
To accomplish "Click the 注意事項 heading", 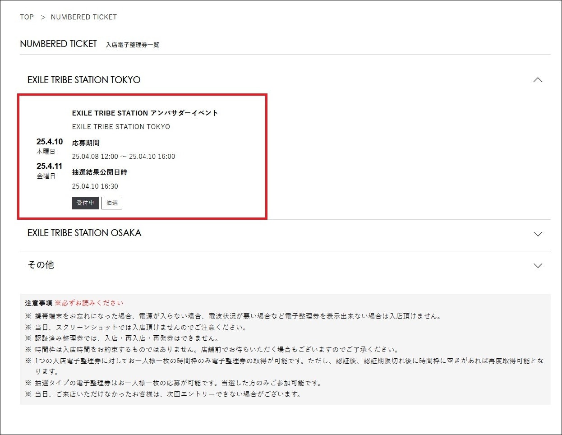I will 39,303.
